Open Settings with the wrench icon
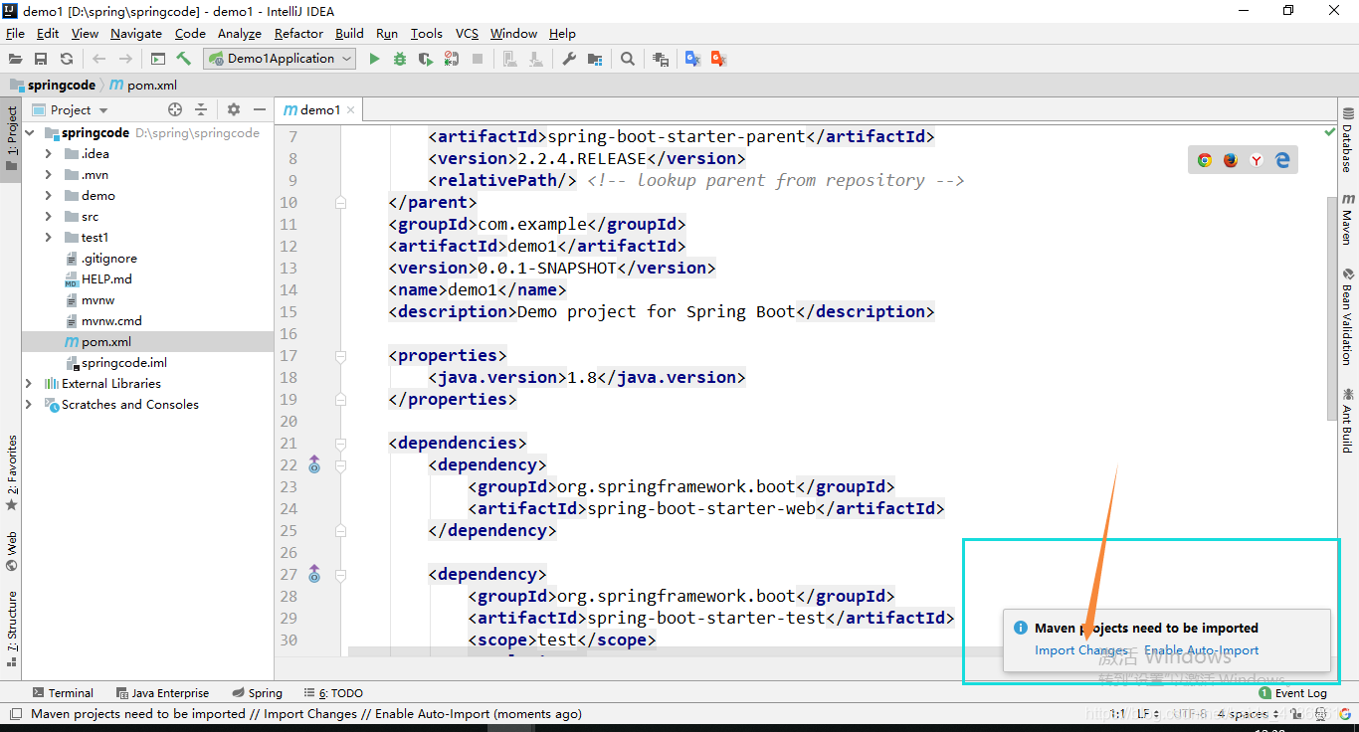This screenshot has width=1359, height=732. click(569, 59)
